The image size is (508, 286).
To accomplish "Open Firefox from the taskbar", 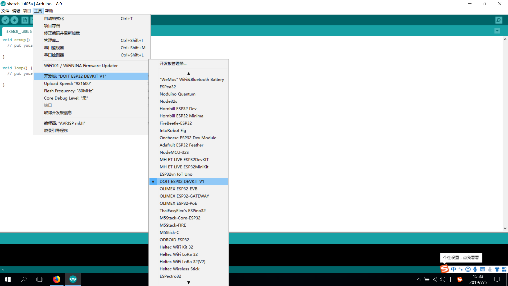I will click(56, 279).
